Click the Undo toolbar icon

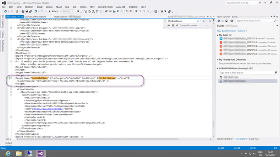point(36,11)
